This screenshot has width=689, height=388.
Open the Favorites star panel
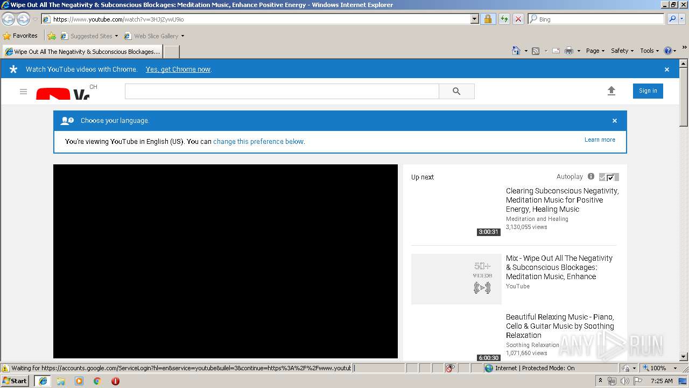(7, 36)
